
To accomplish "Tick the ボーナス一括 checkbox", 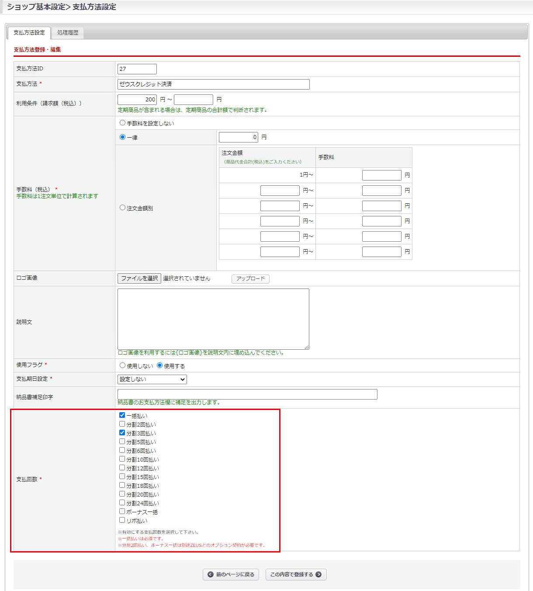I will tap(122, 511).
